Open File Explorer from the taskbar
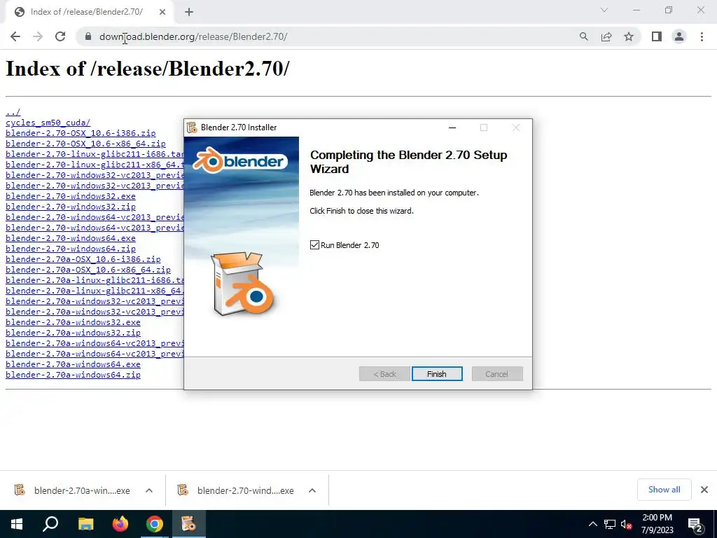 [x=85, y=524]
